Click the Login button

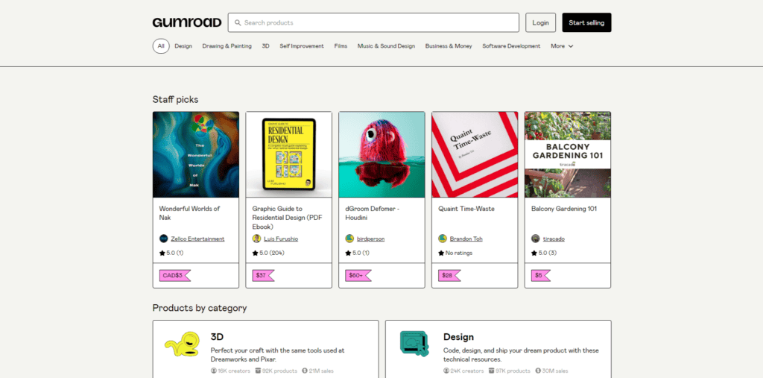tap(540, 22)
